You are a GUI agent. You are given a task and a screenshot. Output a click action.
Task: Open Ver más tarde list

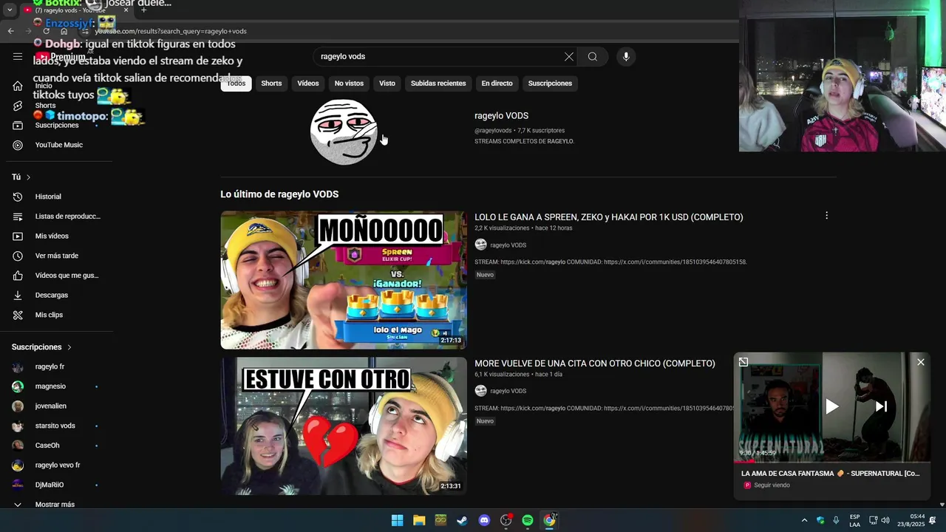[56, 256]
